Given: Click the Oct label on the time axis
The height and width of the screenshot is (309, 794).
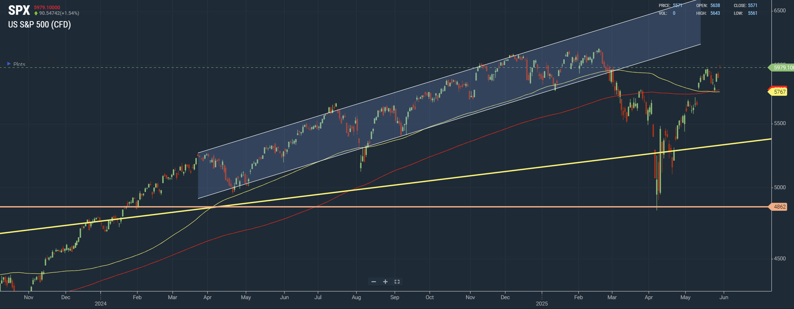Looking at the screenshot, I should [430, 297].
